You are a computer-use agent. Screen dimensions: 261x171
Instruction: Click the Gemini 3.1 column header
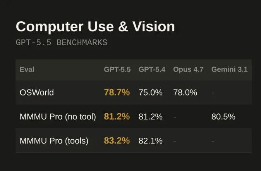[x=229, y=70]
